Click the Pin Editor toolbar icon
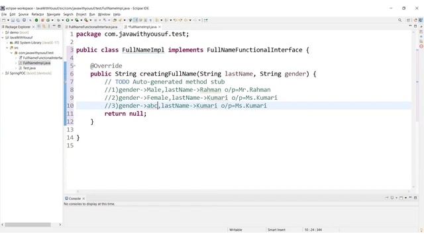 point(206,20)
